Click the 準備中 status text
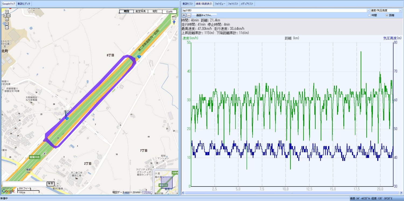The height and width of the screenshot is (201, 404). point(4,199)
